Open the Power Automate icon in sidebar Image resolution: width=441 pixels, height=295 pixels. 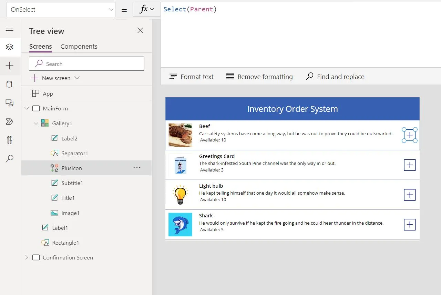tap(10, 121)
